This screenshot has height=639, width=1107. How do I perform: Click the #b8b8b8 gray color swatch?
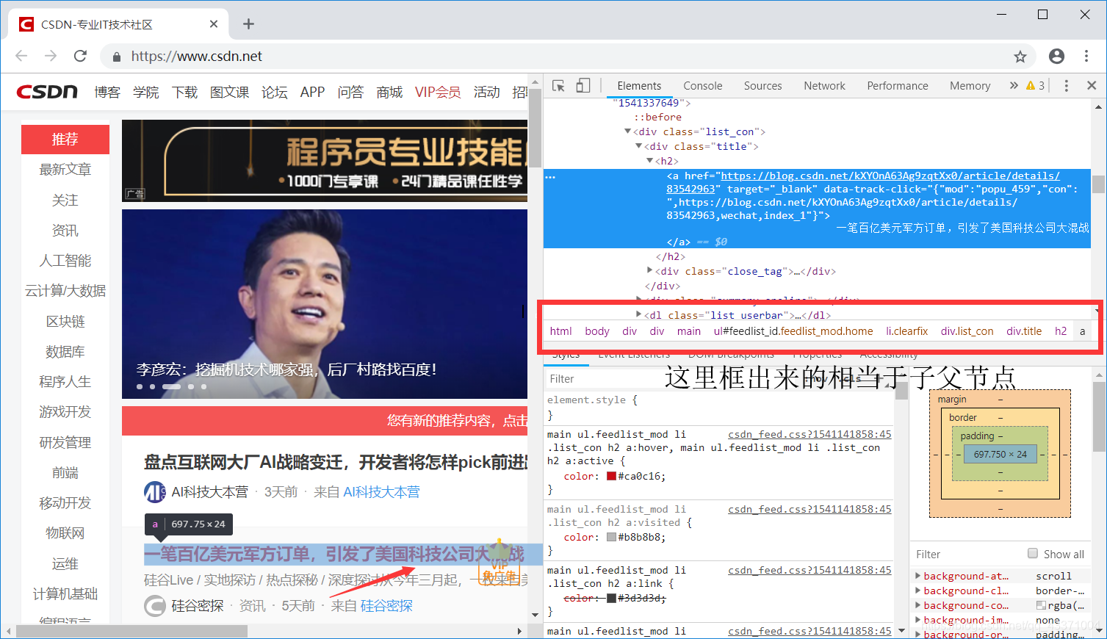click(611, 537)
